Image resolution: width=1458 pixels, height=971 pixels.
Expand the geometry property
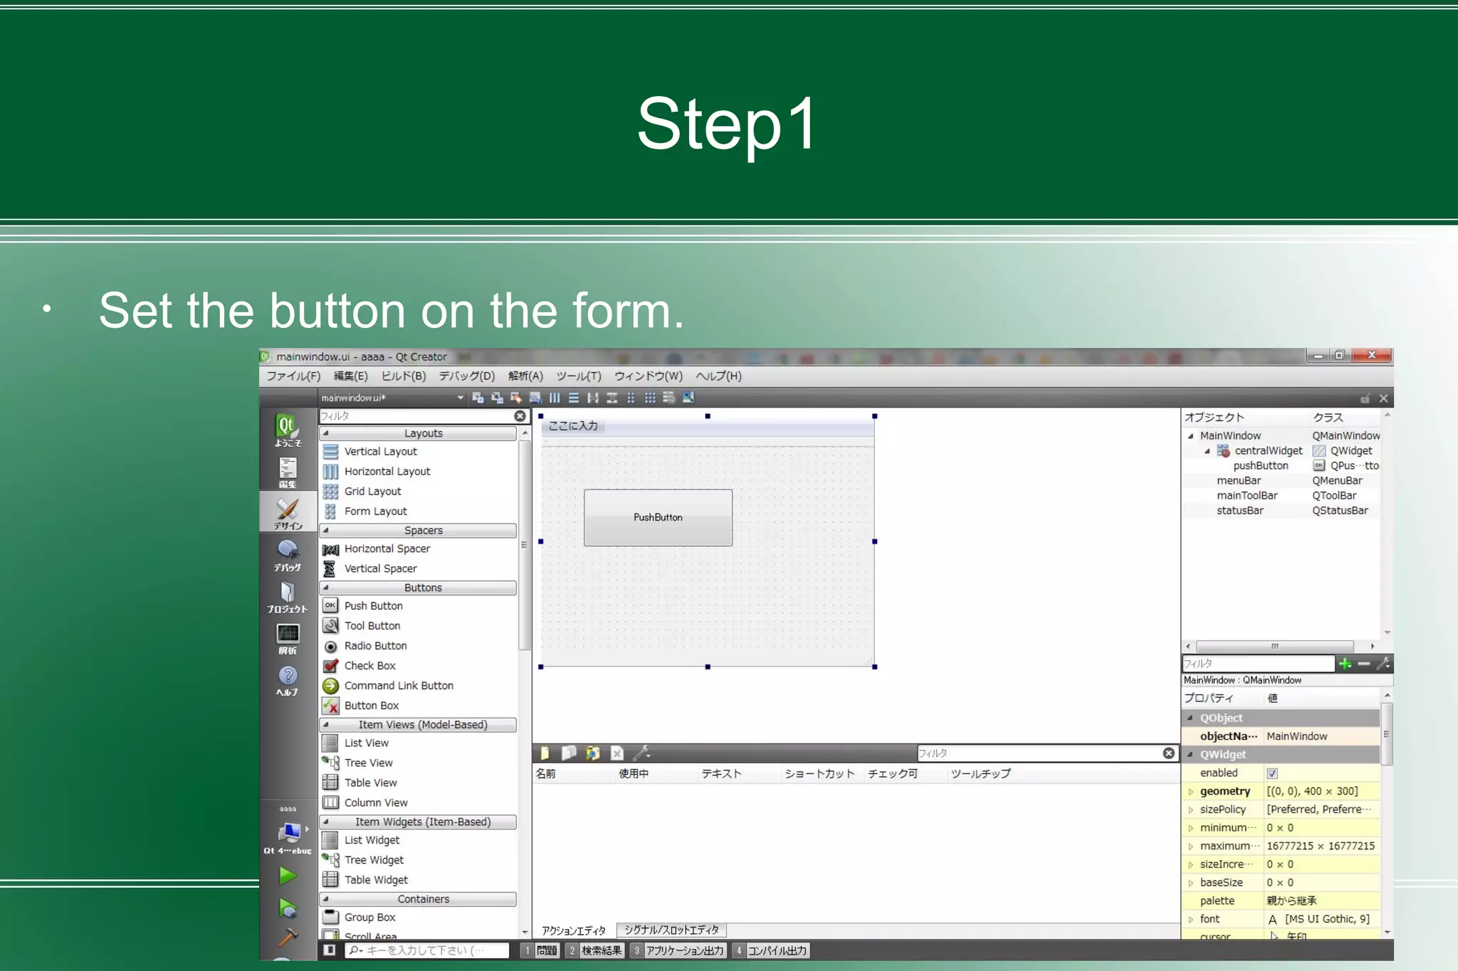[1190, 791]
